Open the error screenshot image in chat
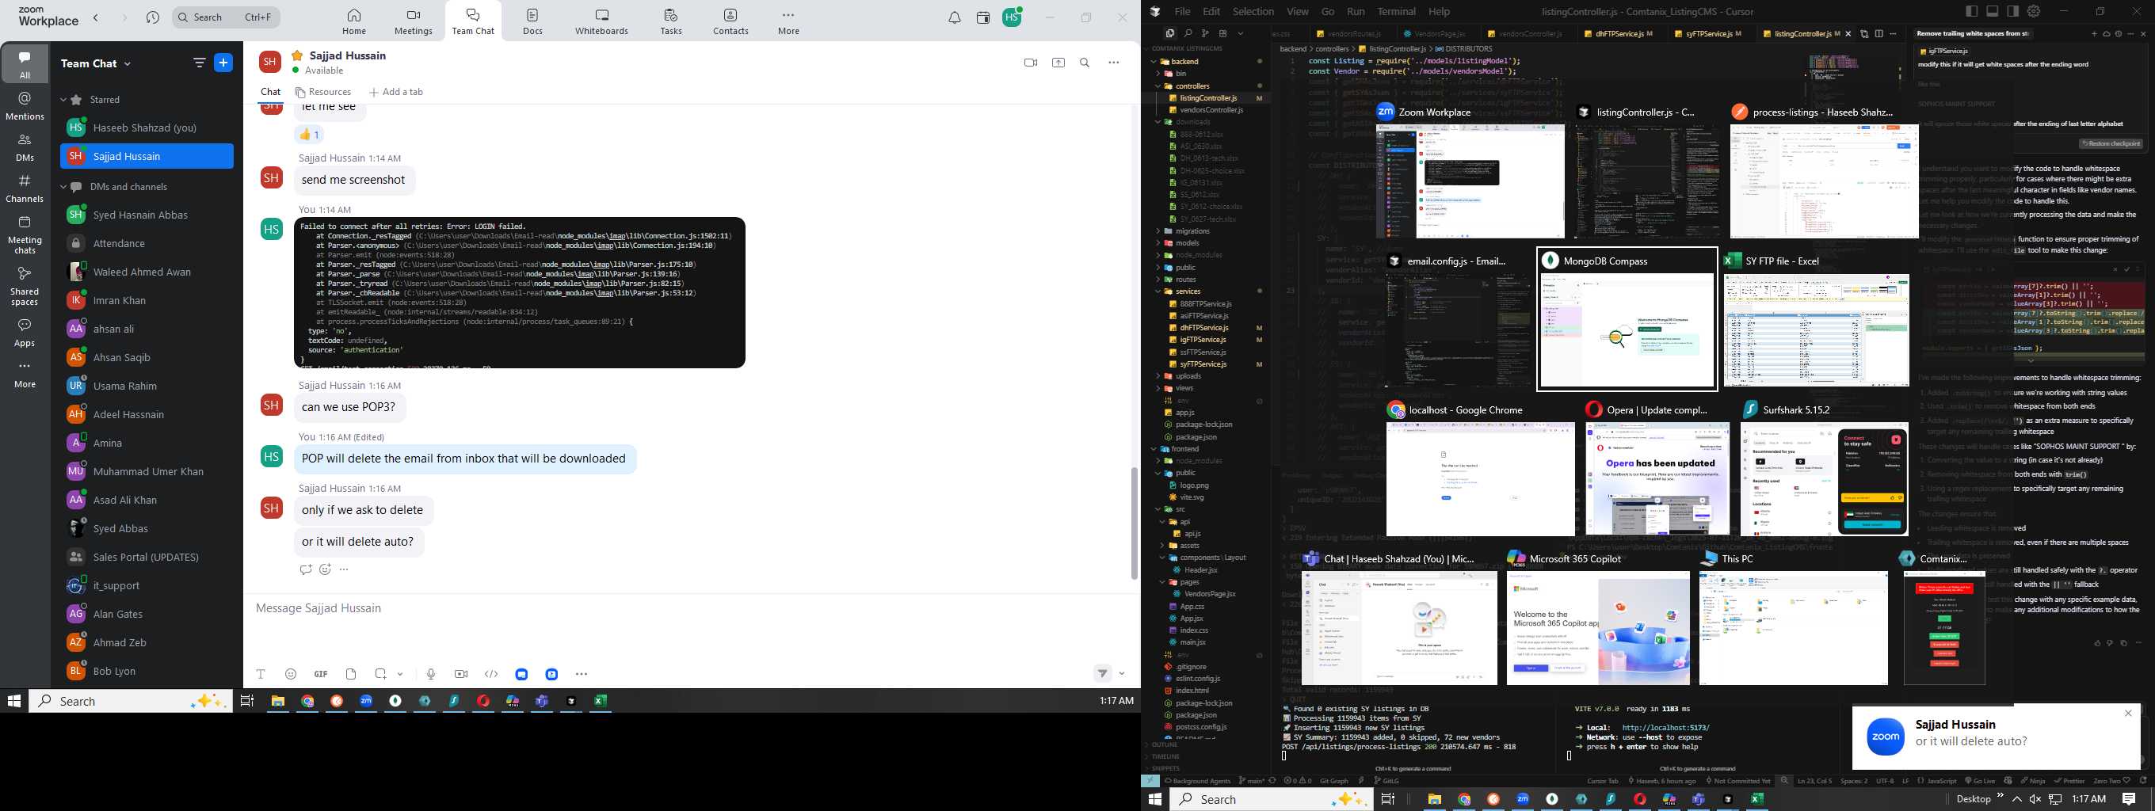Screen dimensions: 2155x811 click(x=520, y=292)
